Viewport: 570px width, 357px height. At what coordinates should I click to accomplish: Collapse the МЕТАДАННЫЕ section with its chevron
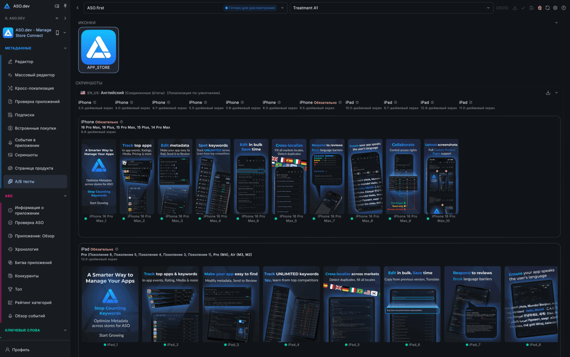point(65,48)
